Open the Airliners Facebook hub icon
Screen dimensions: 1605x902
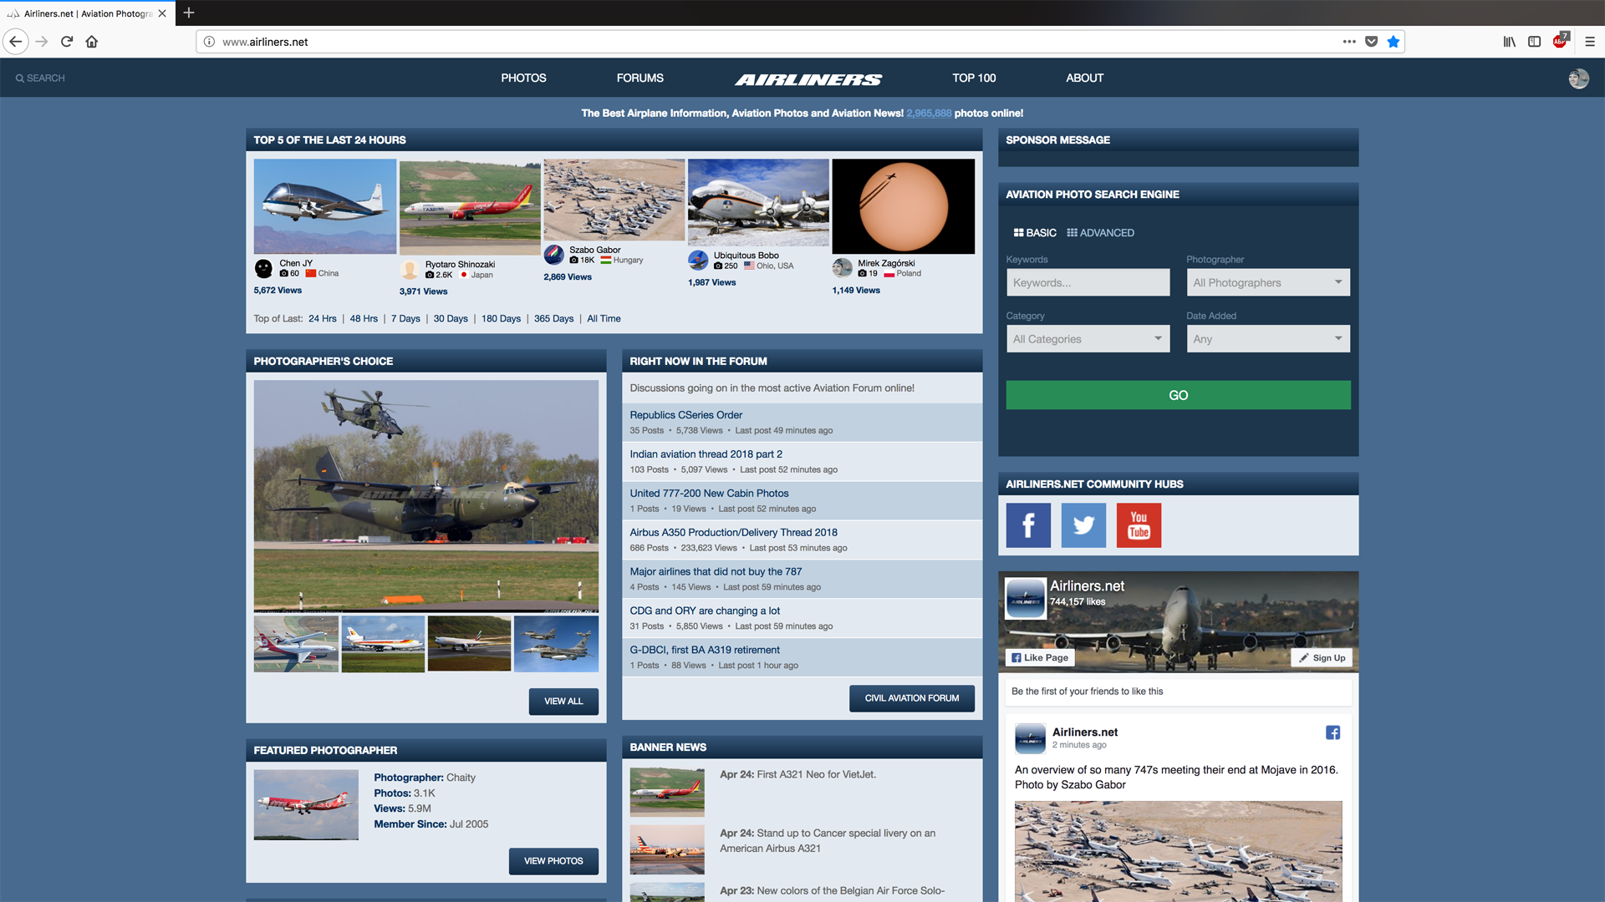[1028, 525]
